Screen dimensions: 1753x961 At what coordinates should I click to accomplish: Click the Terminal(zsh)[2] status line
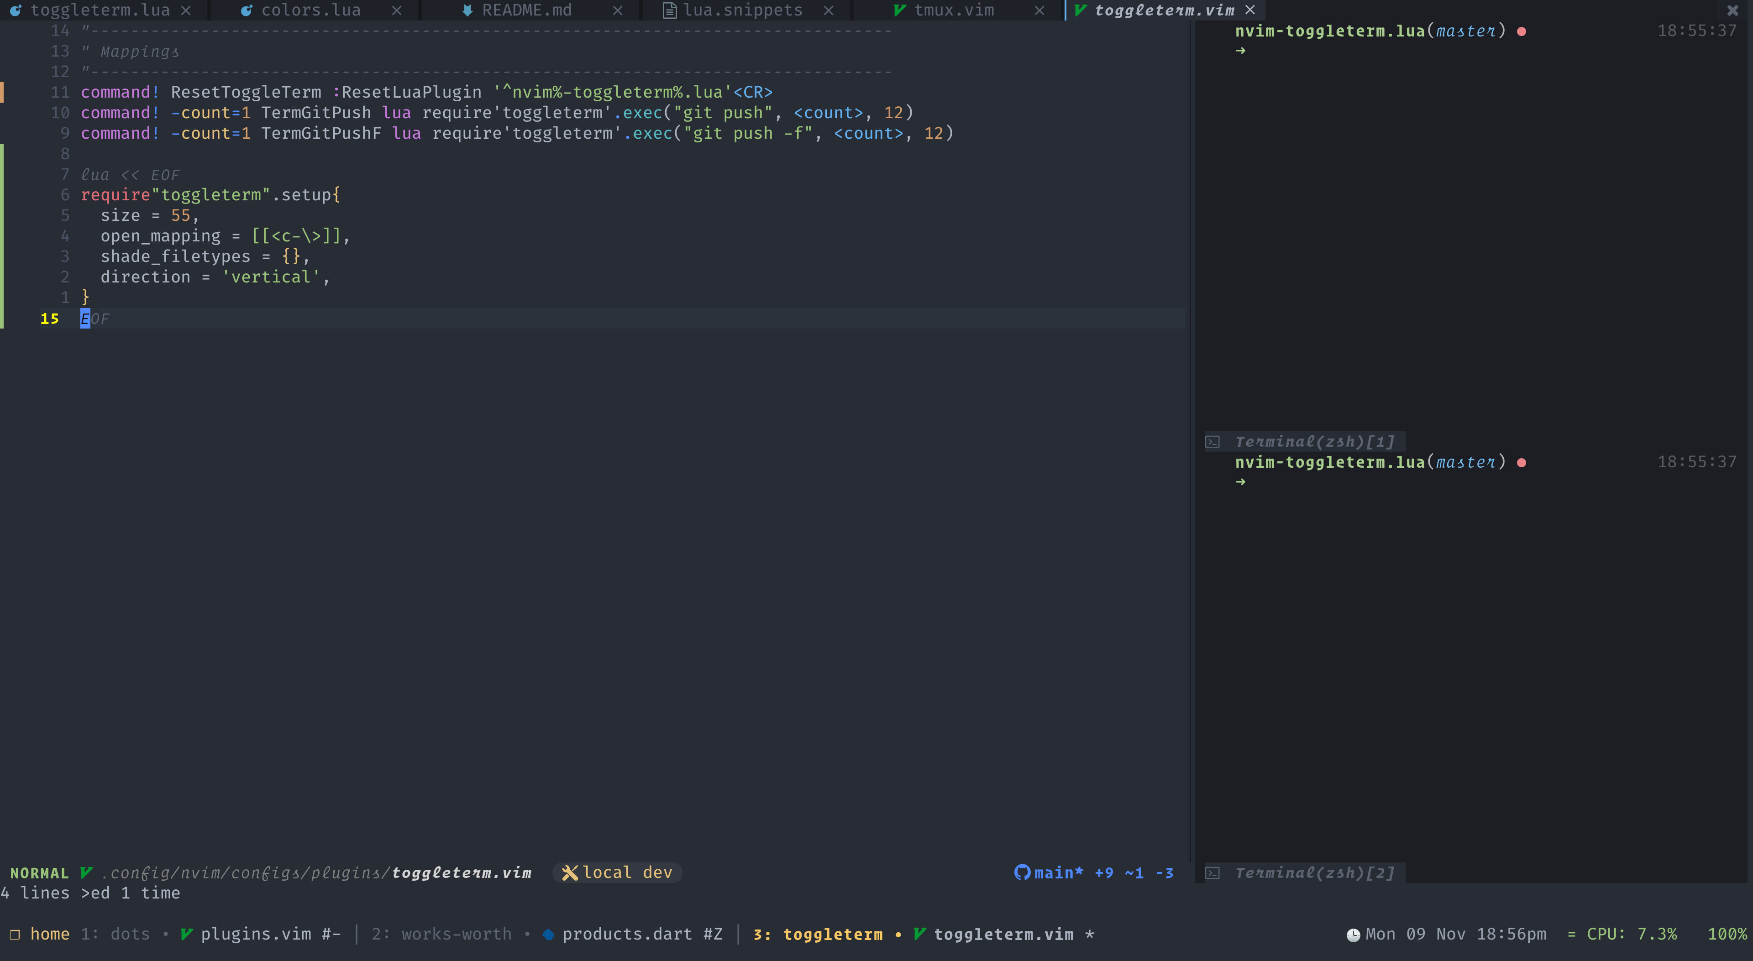1314,872
